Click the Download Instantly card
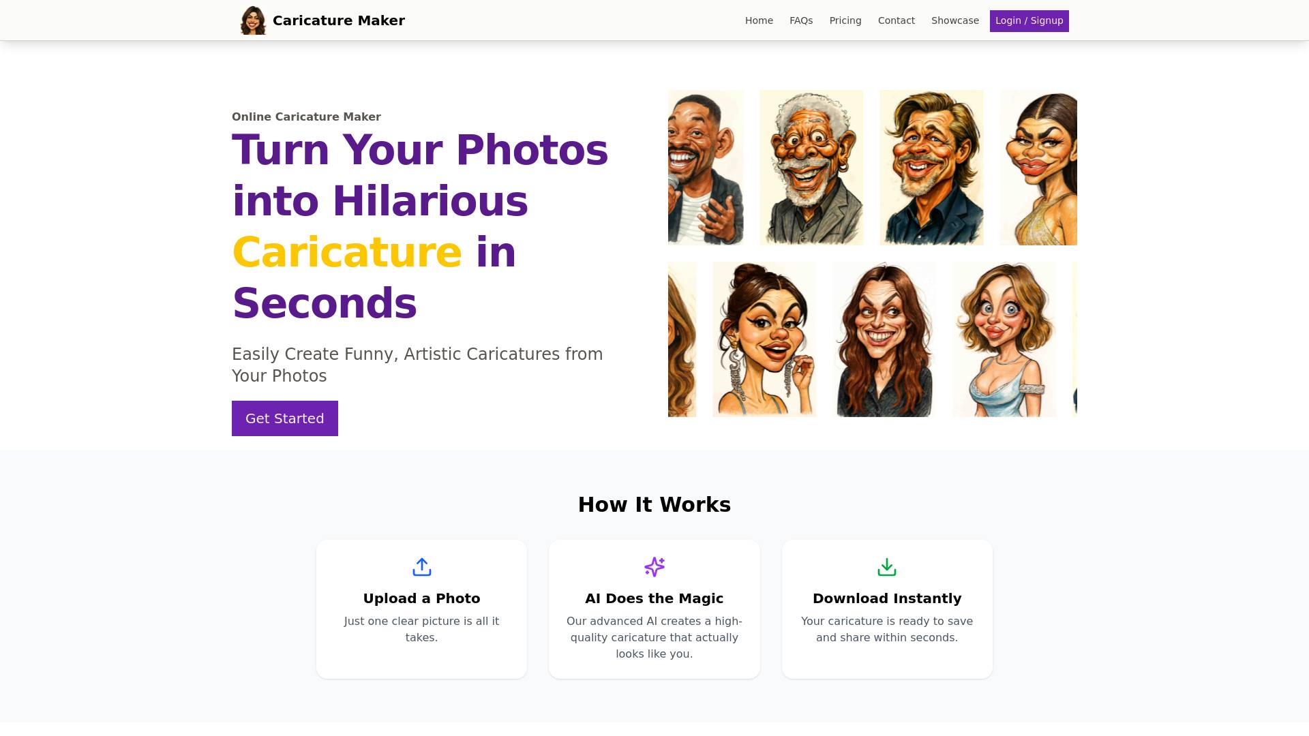Screen dimensions: 1309x736 point(887,609)
